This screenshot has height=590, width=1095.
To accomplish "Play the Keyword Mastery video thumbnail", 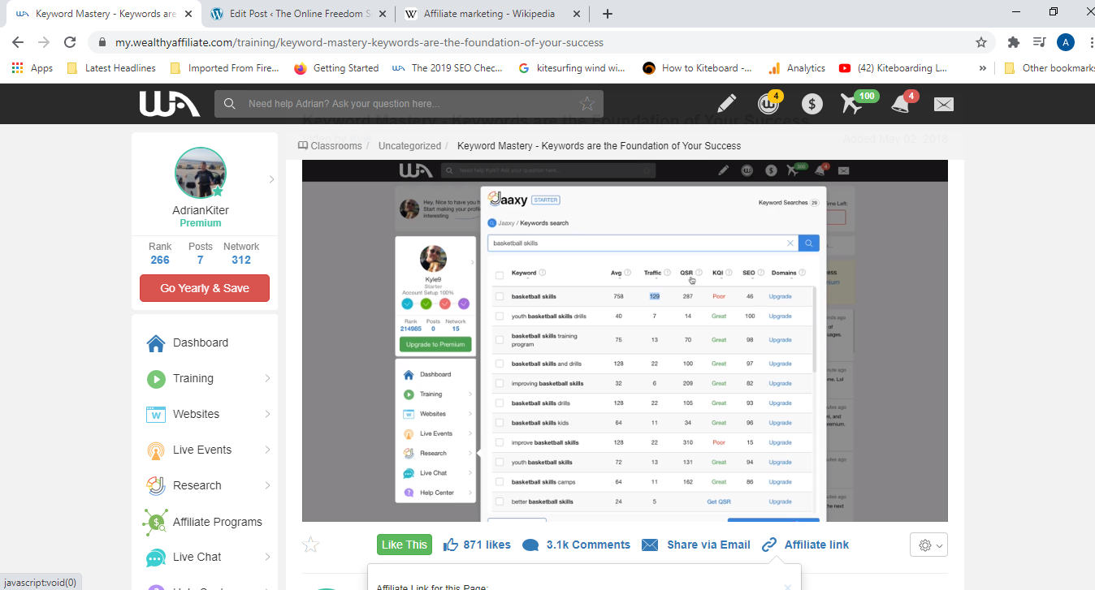I will point(625,341).
